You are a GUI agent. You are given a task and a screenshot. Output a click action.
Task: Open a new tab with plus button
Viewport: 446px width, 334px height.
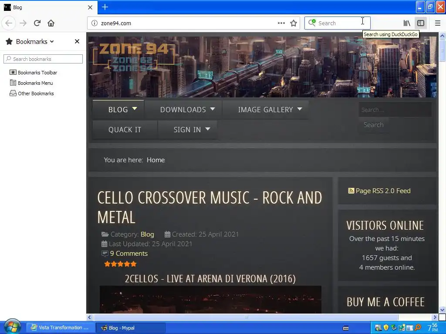click(105, 7)
